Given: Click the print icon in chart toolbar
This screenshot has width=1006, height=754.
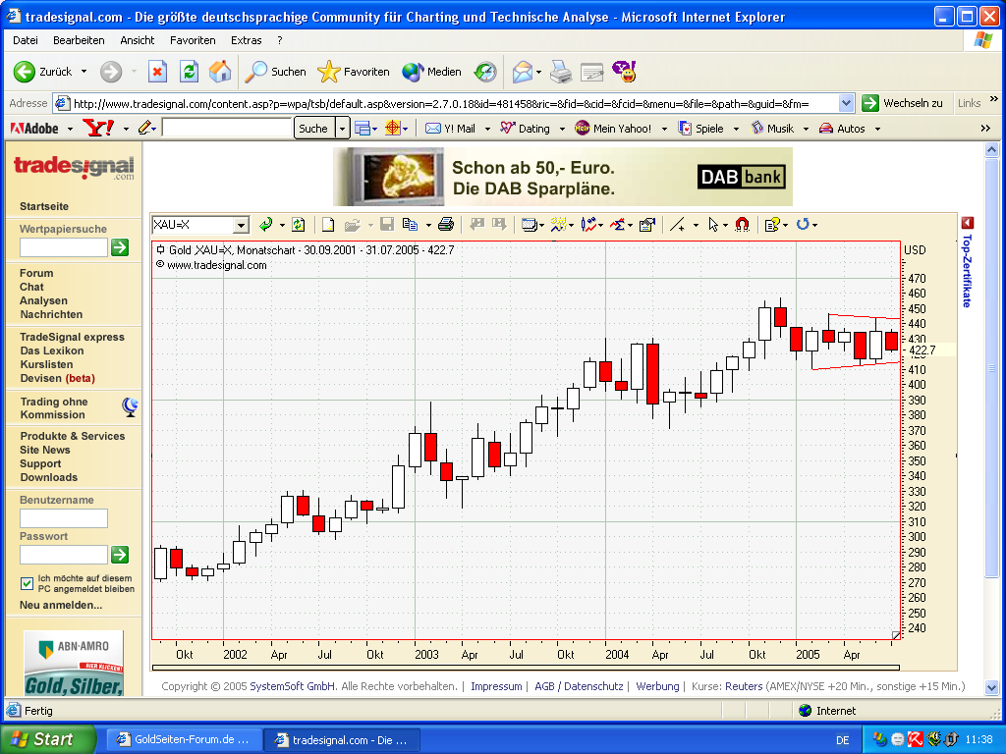Looking at the screenshot, I should 445,225.
